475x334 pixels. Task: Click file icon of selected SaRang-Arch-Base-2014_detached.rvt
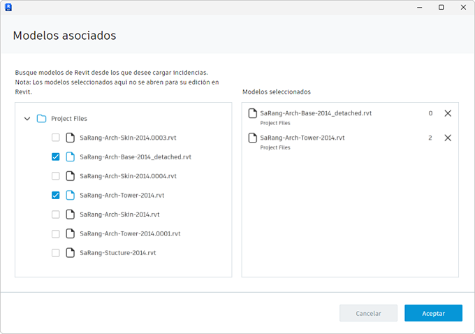(x=253, y=113)
